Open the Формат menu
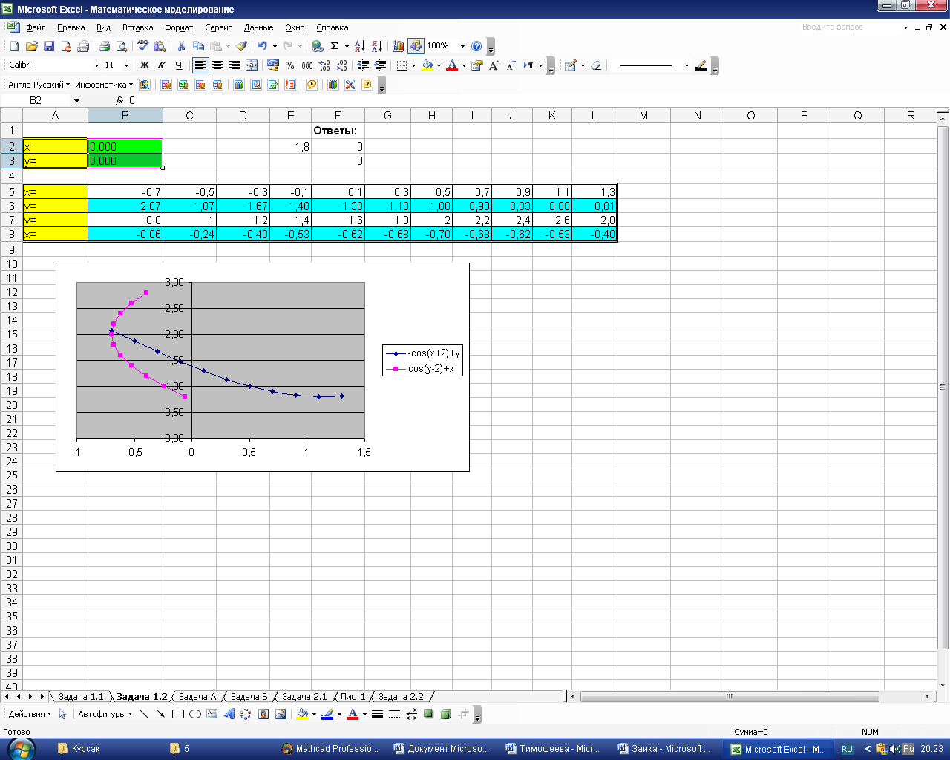The width and height of the screenshot is (950, 760). 179,27
